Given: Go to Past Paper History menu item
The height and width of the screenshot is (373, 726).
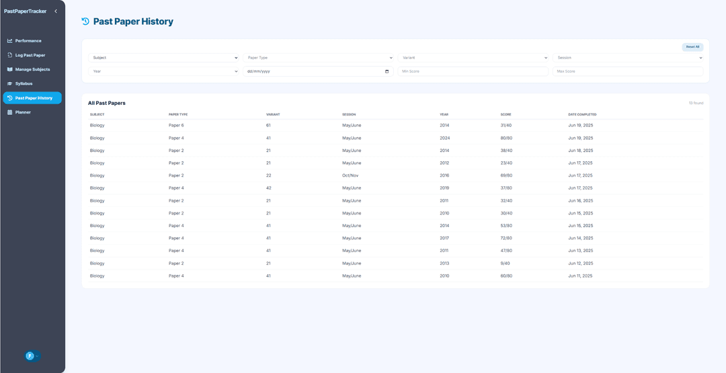Looking at the screenshot, I should [33, 98].
